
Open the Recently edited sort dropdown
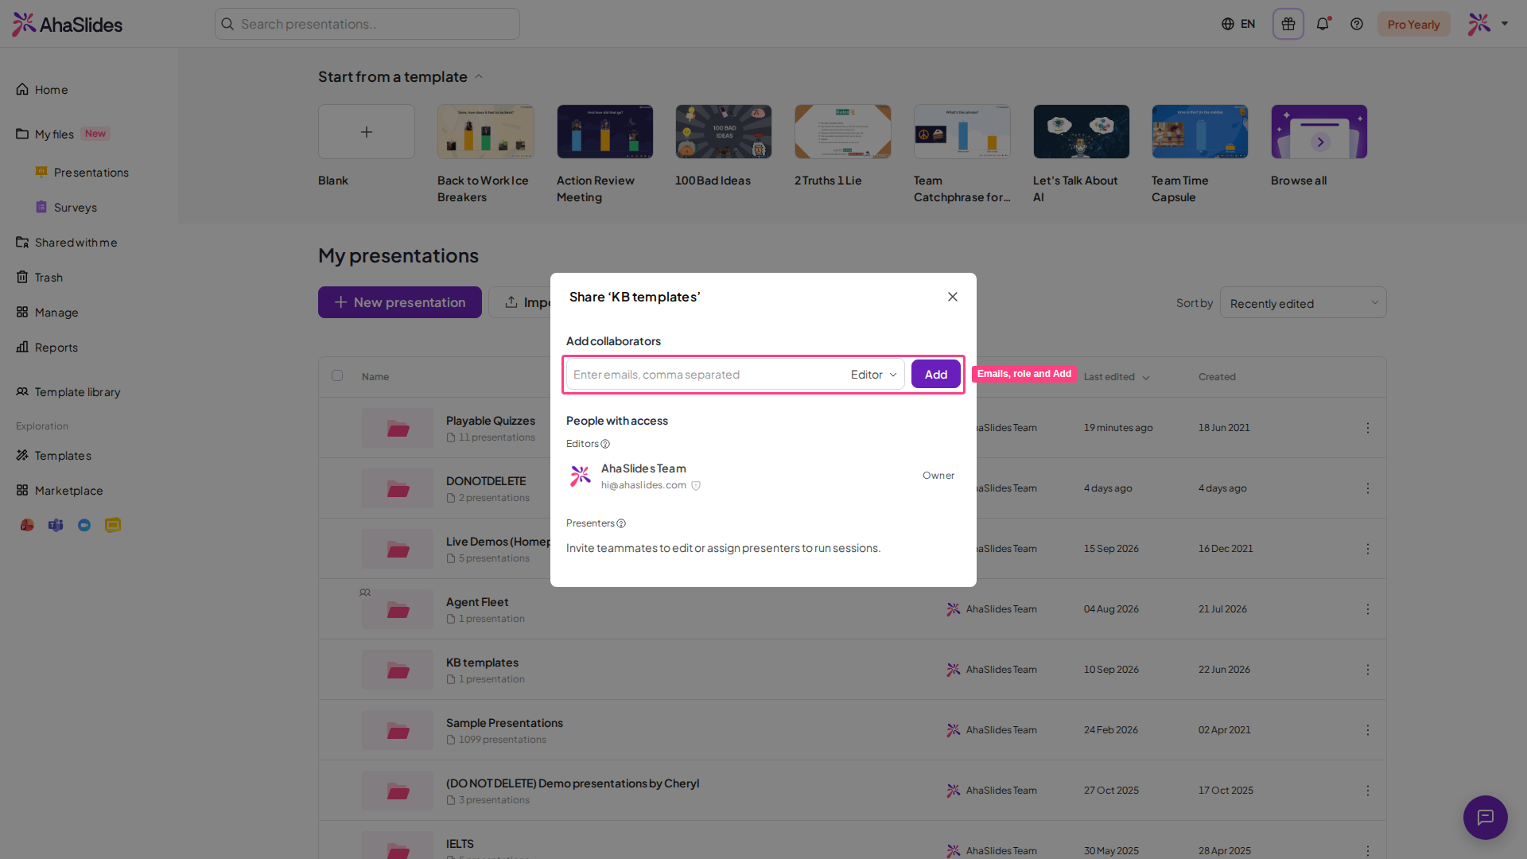pyautogui.click(x=1303, y=303)
